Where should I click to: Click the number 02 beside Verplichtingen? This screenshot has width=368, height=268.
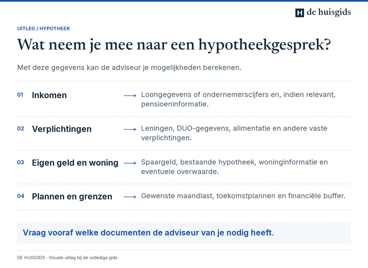(21, 128)
